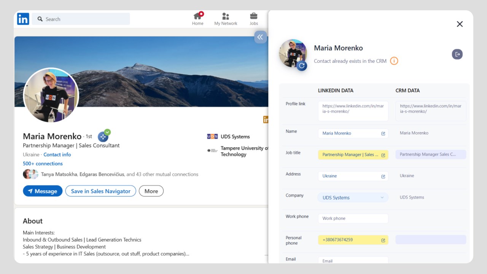Image resolution: width=487 pixels, height=274 pixels.
Task: Click the phone number +380673674259 field
Action: coord(353,240)
